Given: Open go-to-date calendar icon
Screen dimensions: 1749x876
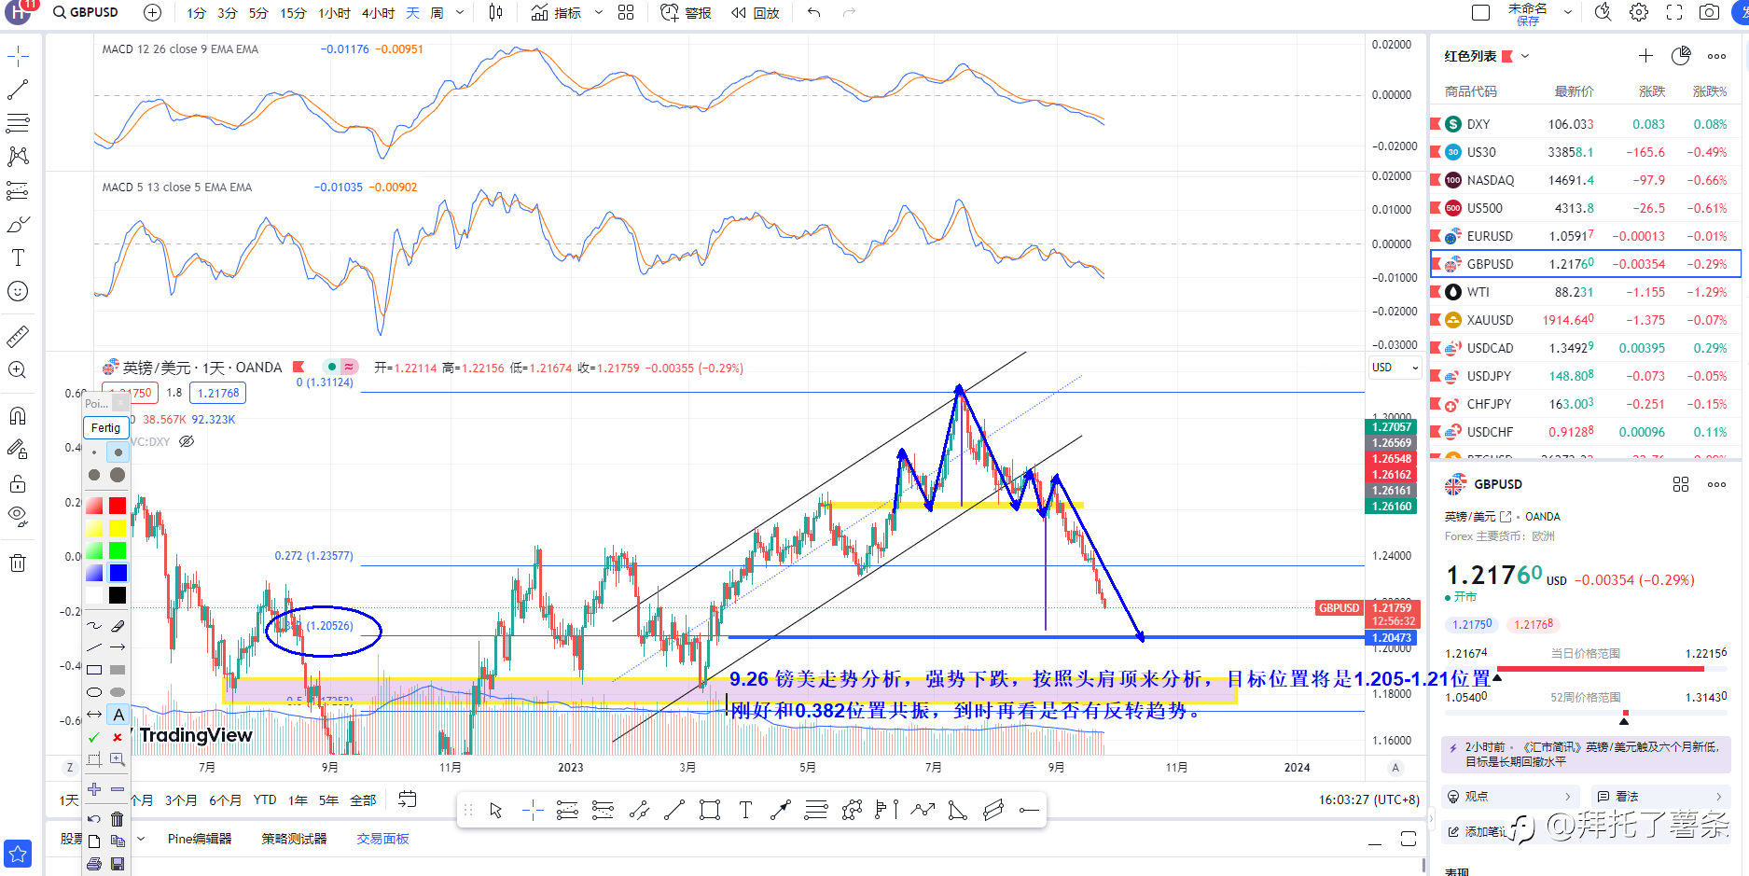Looking at the screenshot, I should pos(408,800).
